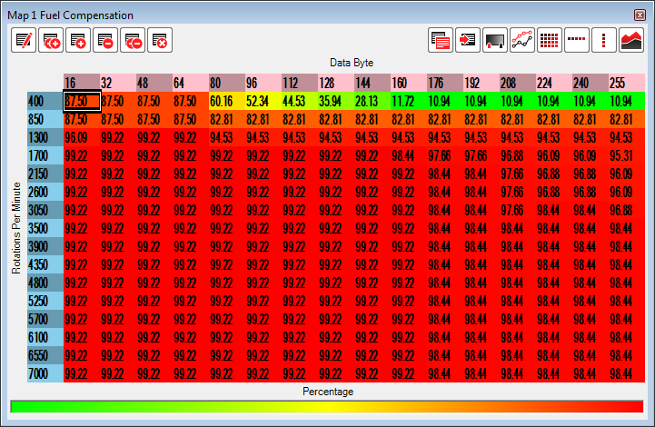Click the green cell with value 28.13
655x427 pixels.
pyautogui.click(x=372, y=101)
